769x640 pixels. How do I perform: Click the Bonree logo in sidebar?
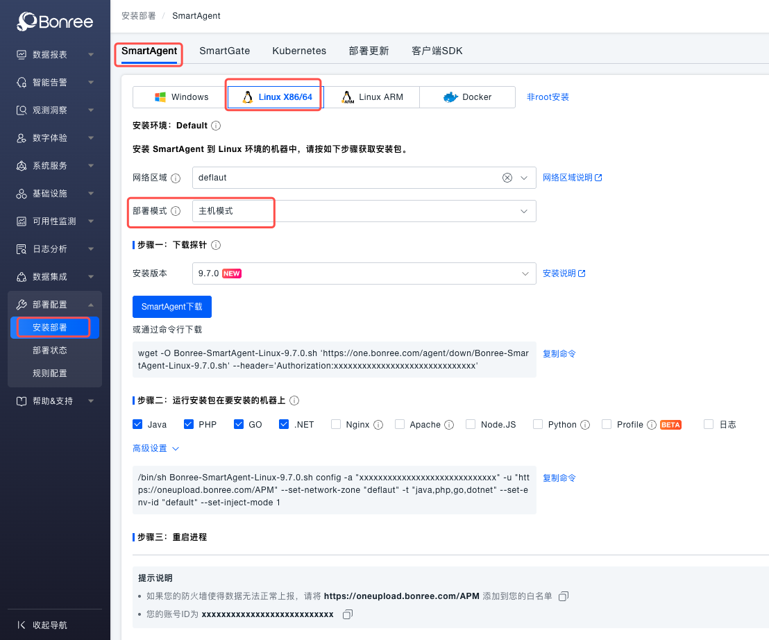[x=56, y=22]
